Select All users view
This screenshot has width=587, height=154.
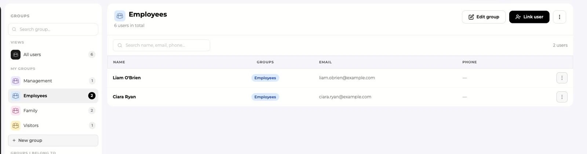[53, 55]
